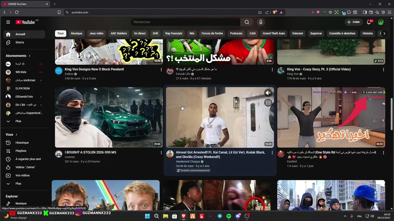Select the En direct filter chip
The height and width of the screenshot is (221, 394).
point(140,33)
